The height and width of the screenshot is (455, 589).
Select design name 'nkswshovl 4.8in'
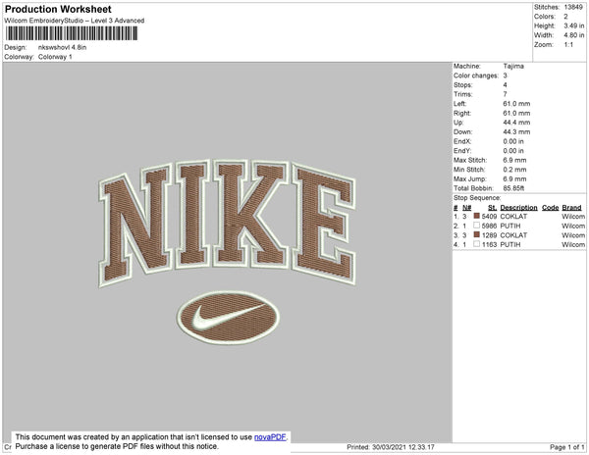[63, 47]
